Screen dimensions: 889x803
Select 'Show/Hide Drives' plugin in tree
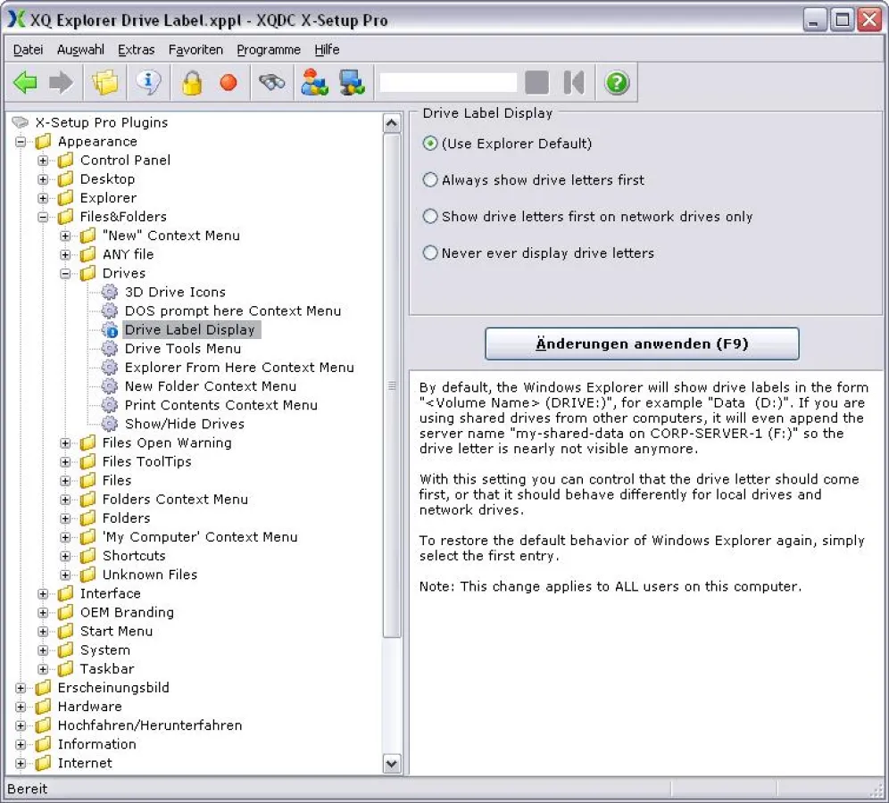184,424
